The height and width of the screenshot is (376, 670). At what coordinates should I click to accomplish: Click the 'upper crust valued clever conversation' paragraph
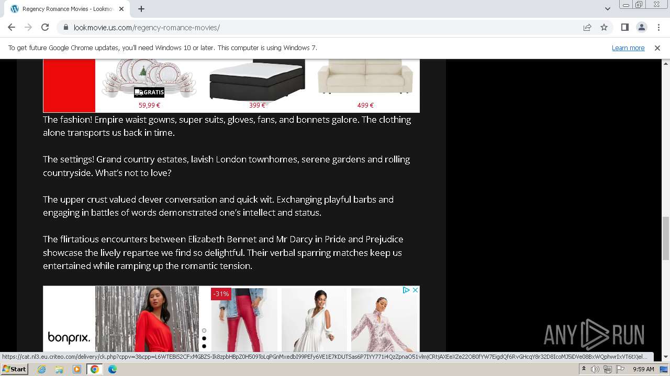tap(218, 206)
